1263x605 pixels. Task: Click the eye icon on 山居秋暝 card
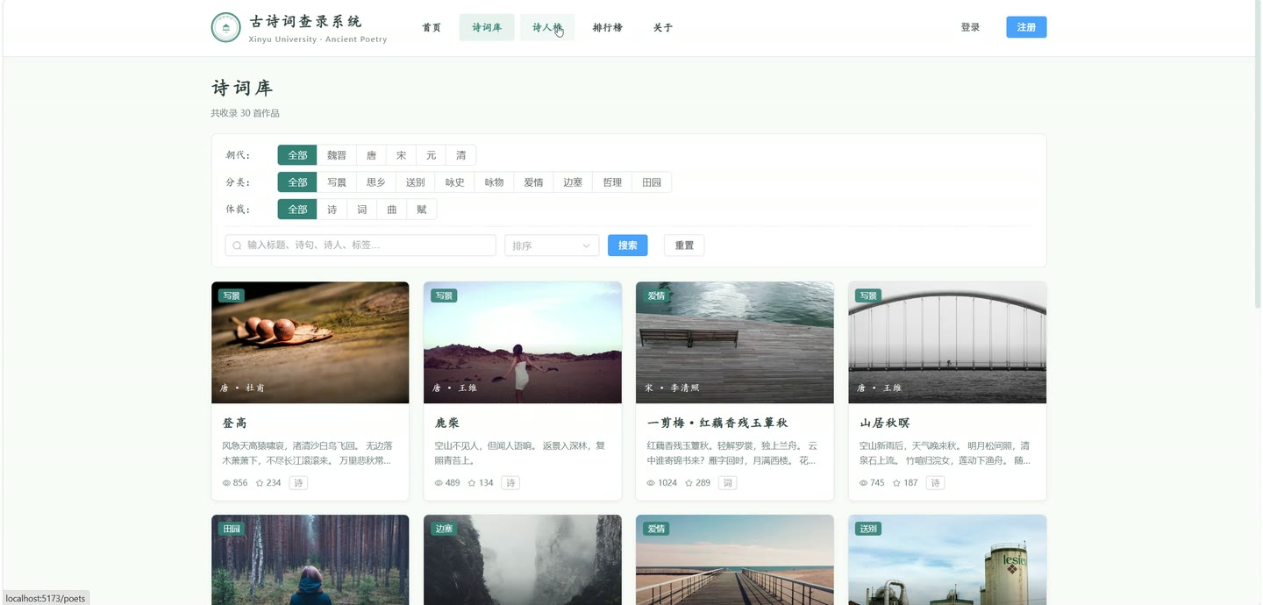click(863, 483)
